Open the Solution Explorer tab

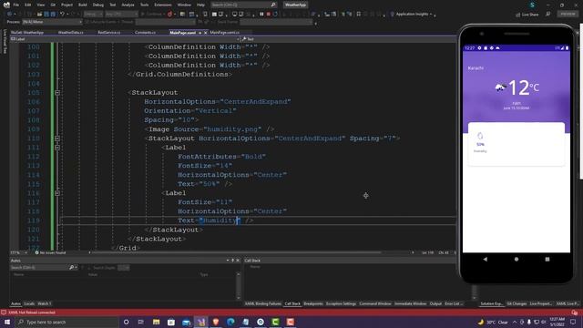click(491, 303)
